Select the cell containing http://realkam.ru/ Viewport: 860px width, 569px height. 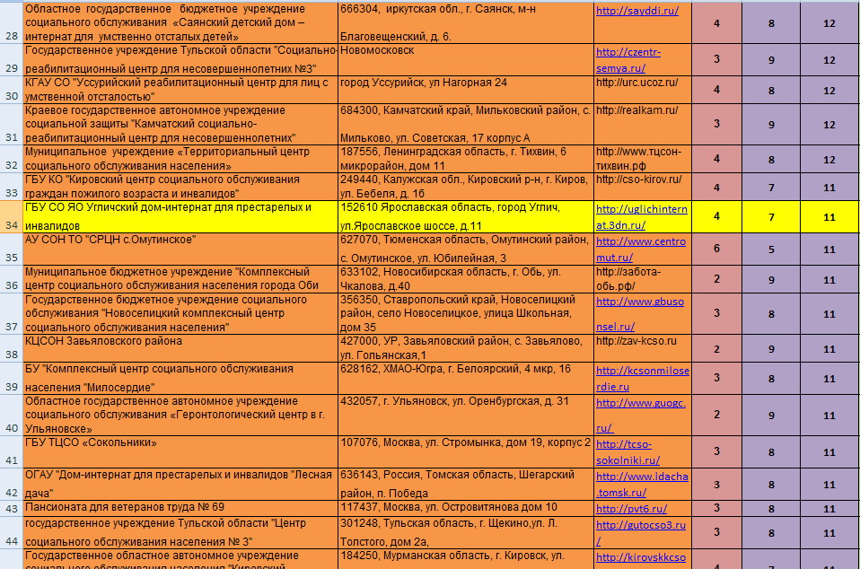642,125
